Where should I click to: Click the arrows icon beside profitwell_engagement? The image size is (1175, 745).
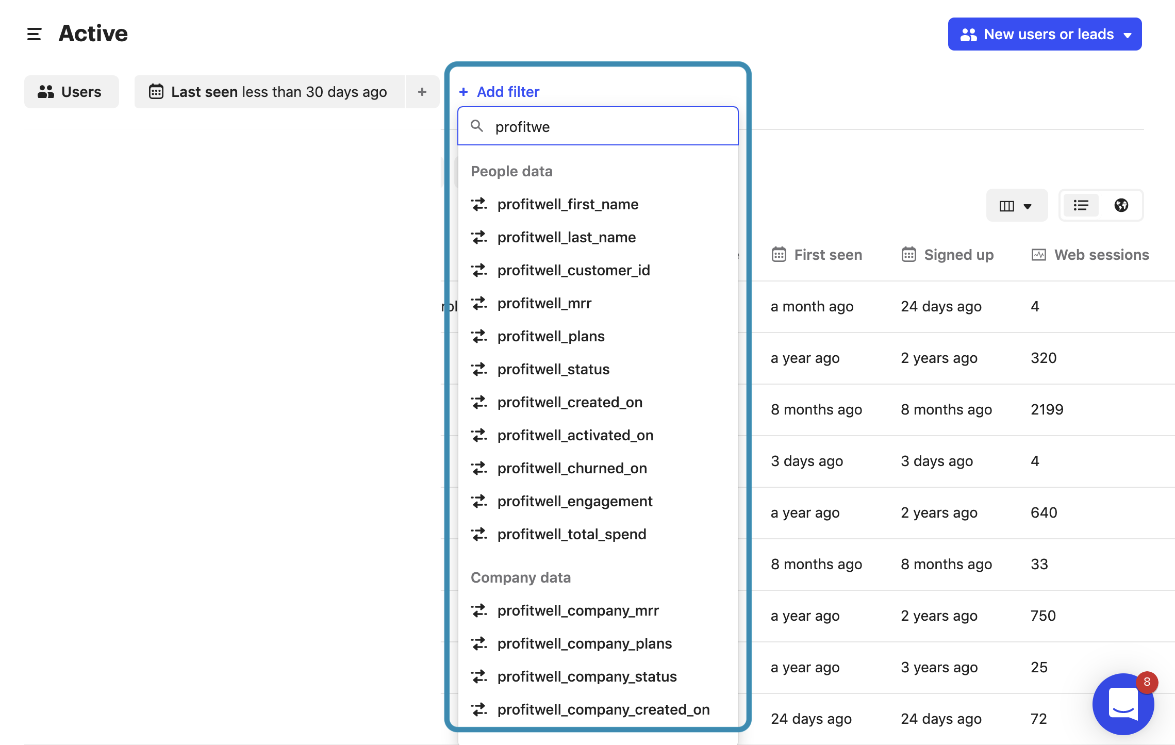click(x=479, y=501)
